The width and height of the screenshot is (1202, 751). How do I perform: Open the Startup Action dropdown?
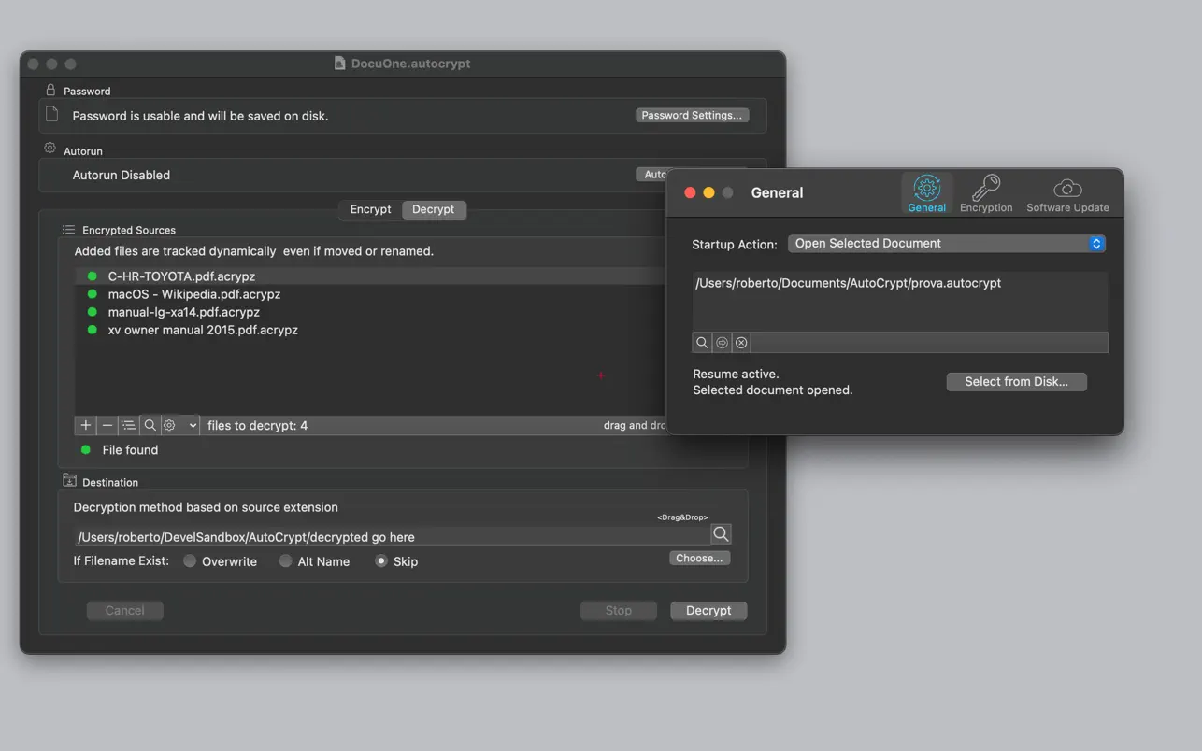(947, 243)
